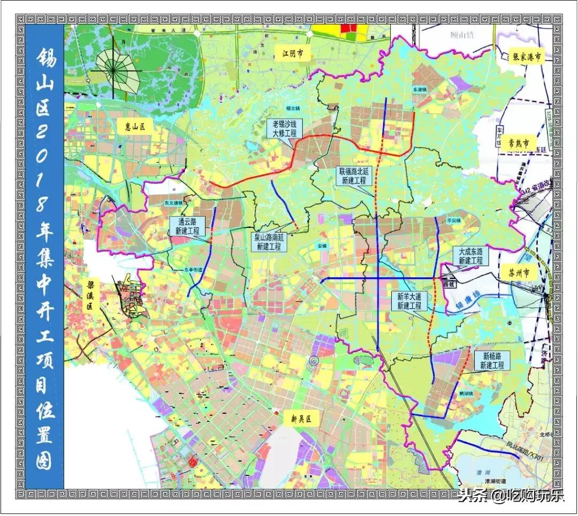Viewport: 578px width, 516px height.
Task: Select the 新杨路新建工程 callout box
Action: tap(492, 361)
